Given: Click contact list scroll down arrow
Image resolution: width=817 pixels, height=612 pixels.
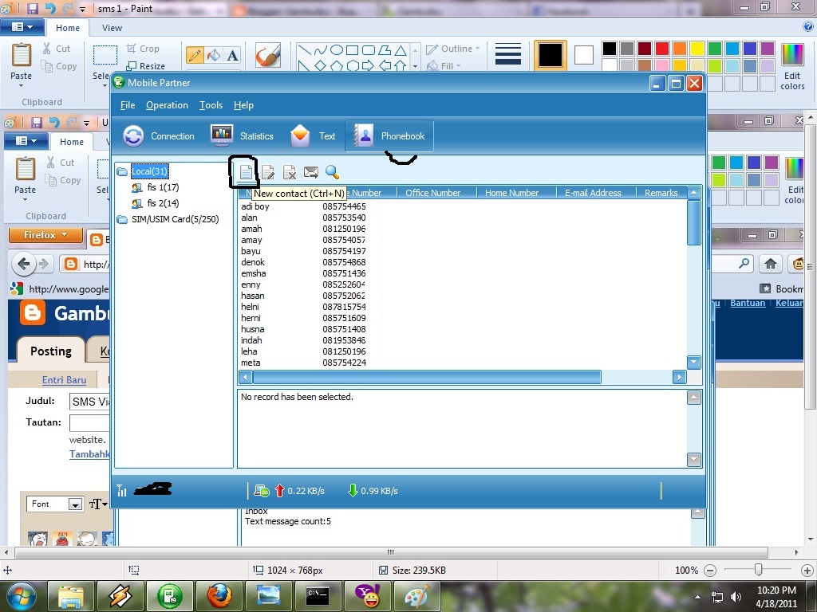Looking at the screenshot, I should tap(694, 363).
